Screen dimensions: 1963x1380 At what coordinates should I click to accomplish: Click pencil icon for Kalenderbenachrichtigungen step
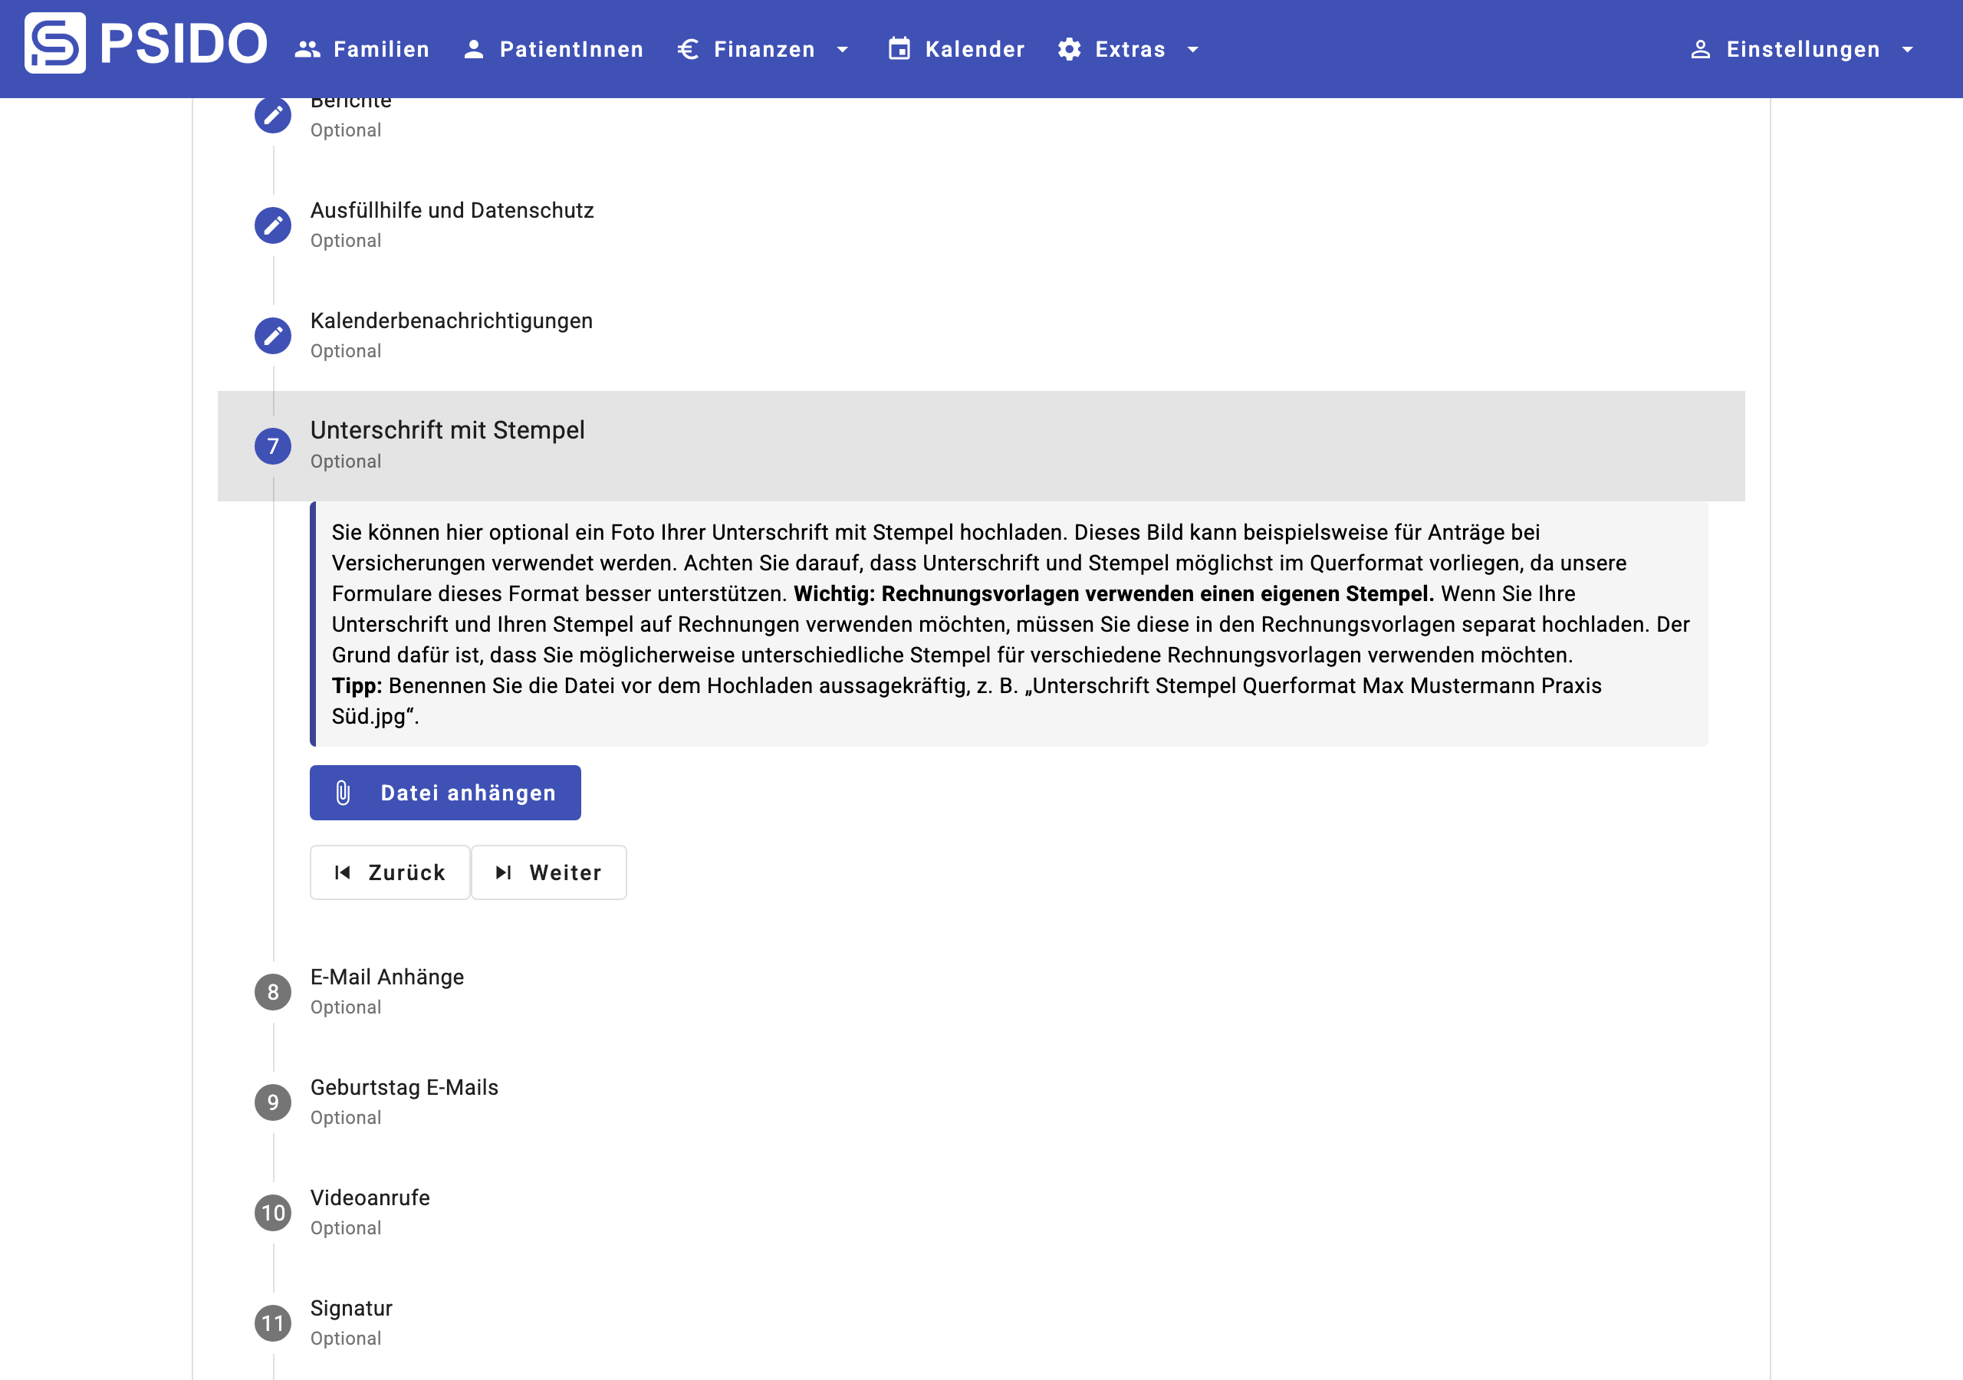click(x=273, y=336)
